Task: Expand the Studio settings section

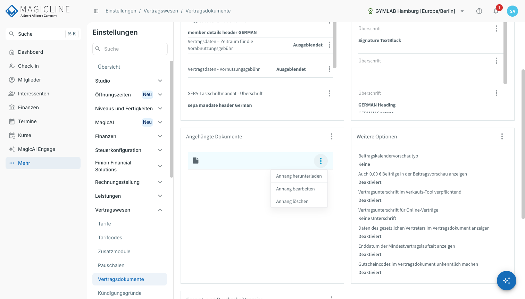Action: click(x=129, y=81)
